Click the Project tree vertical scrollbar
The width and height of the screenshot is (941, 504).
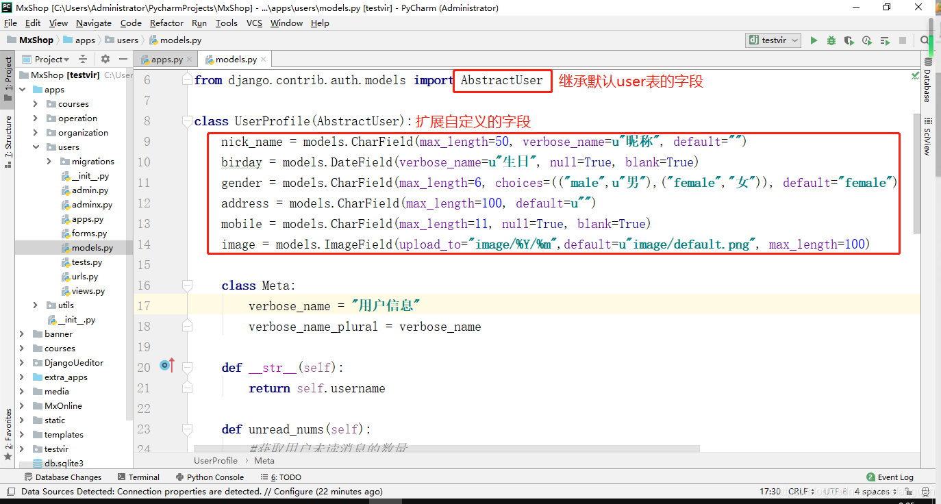point(130,243)
